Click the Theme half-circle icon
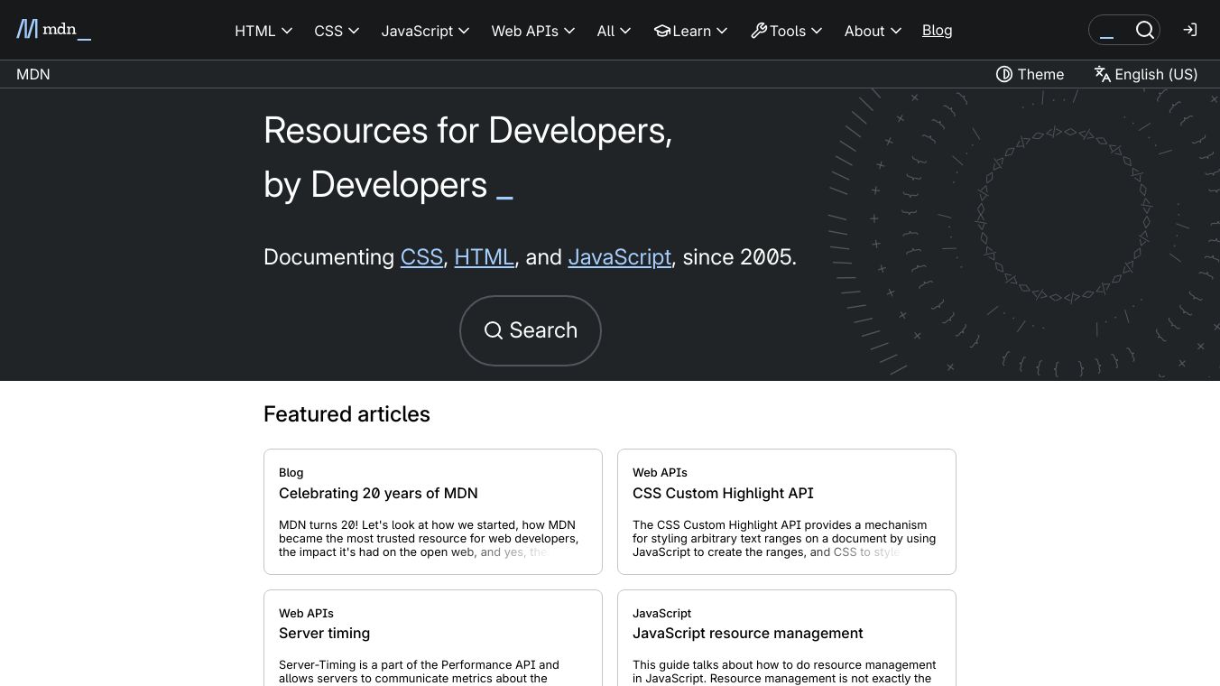The width and height of the screenshot is (1220, 686). click(x=1003, y=74)
